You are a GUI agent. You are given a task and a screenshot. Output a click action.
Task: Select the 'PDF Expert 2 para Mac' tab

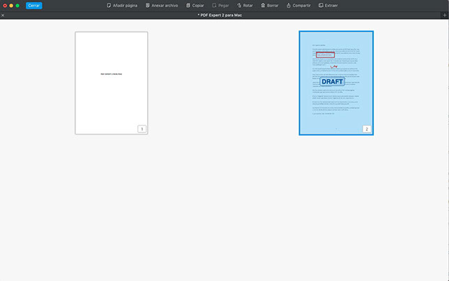(x=224, y=15)
